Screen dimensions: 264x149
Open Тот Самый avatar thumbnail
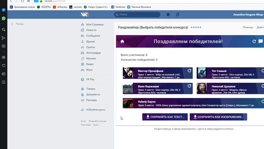click(202, 73)
